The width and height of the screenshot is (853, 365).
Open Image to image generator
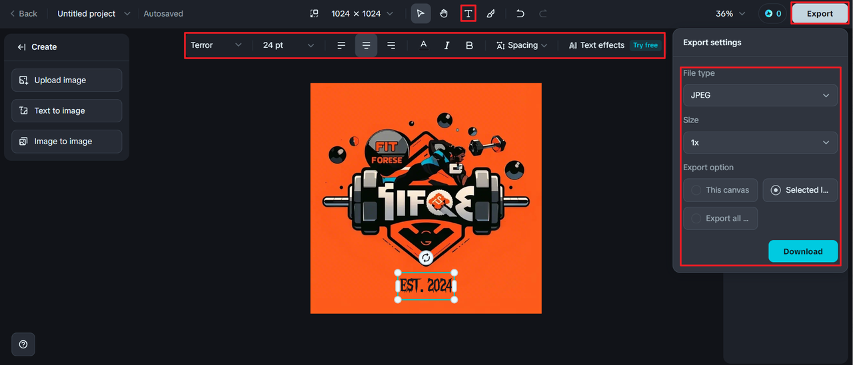(x=67, y=141)
